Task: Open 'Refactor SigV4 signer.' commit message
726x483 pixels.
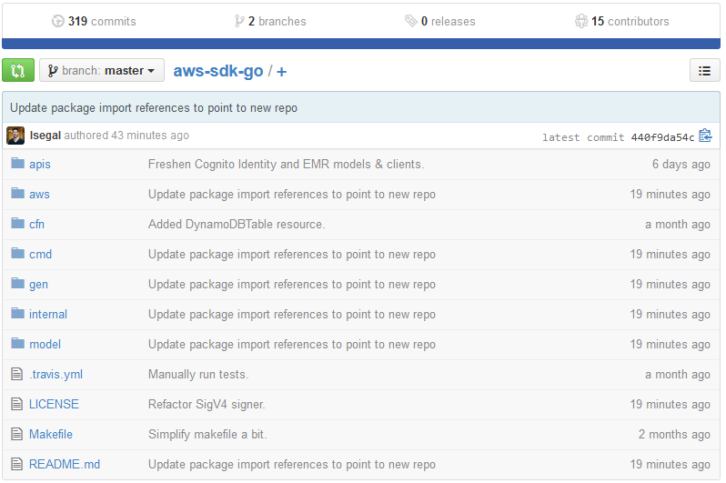Action: pyautogui.click(x=207, y=404)
